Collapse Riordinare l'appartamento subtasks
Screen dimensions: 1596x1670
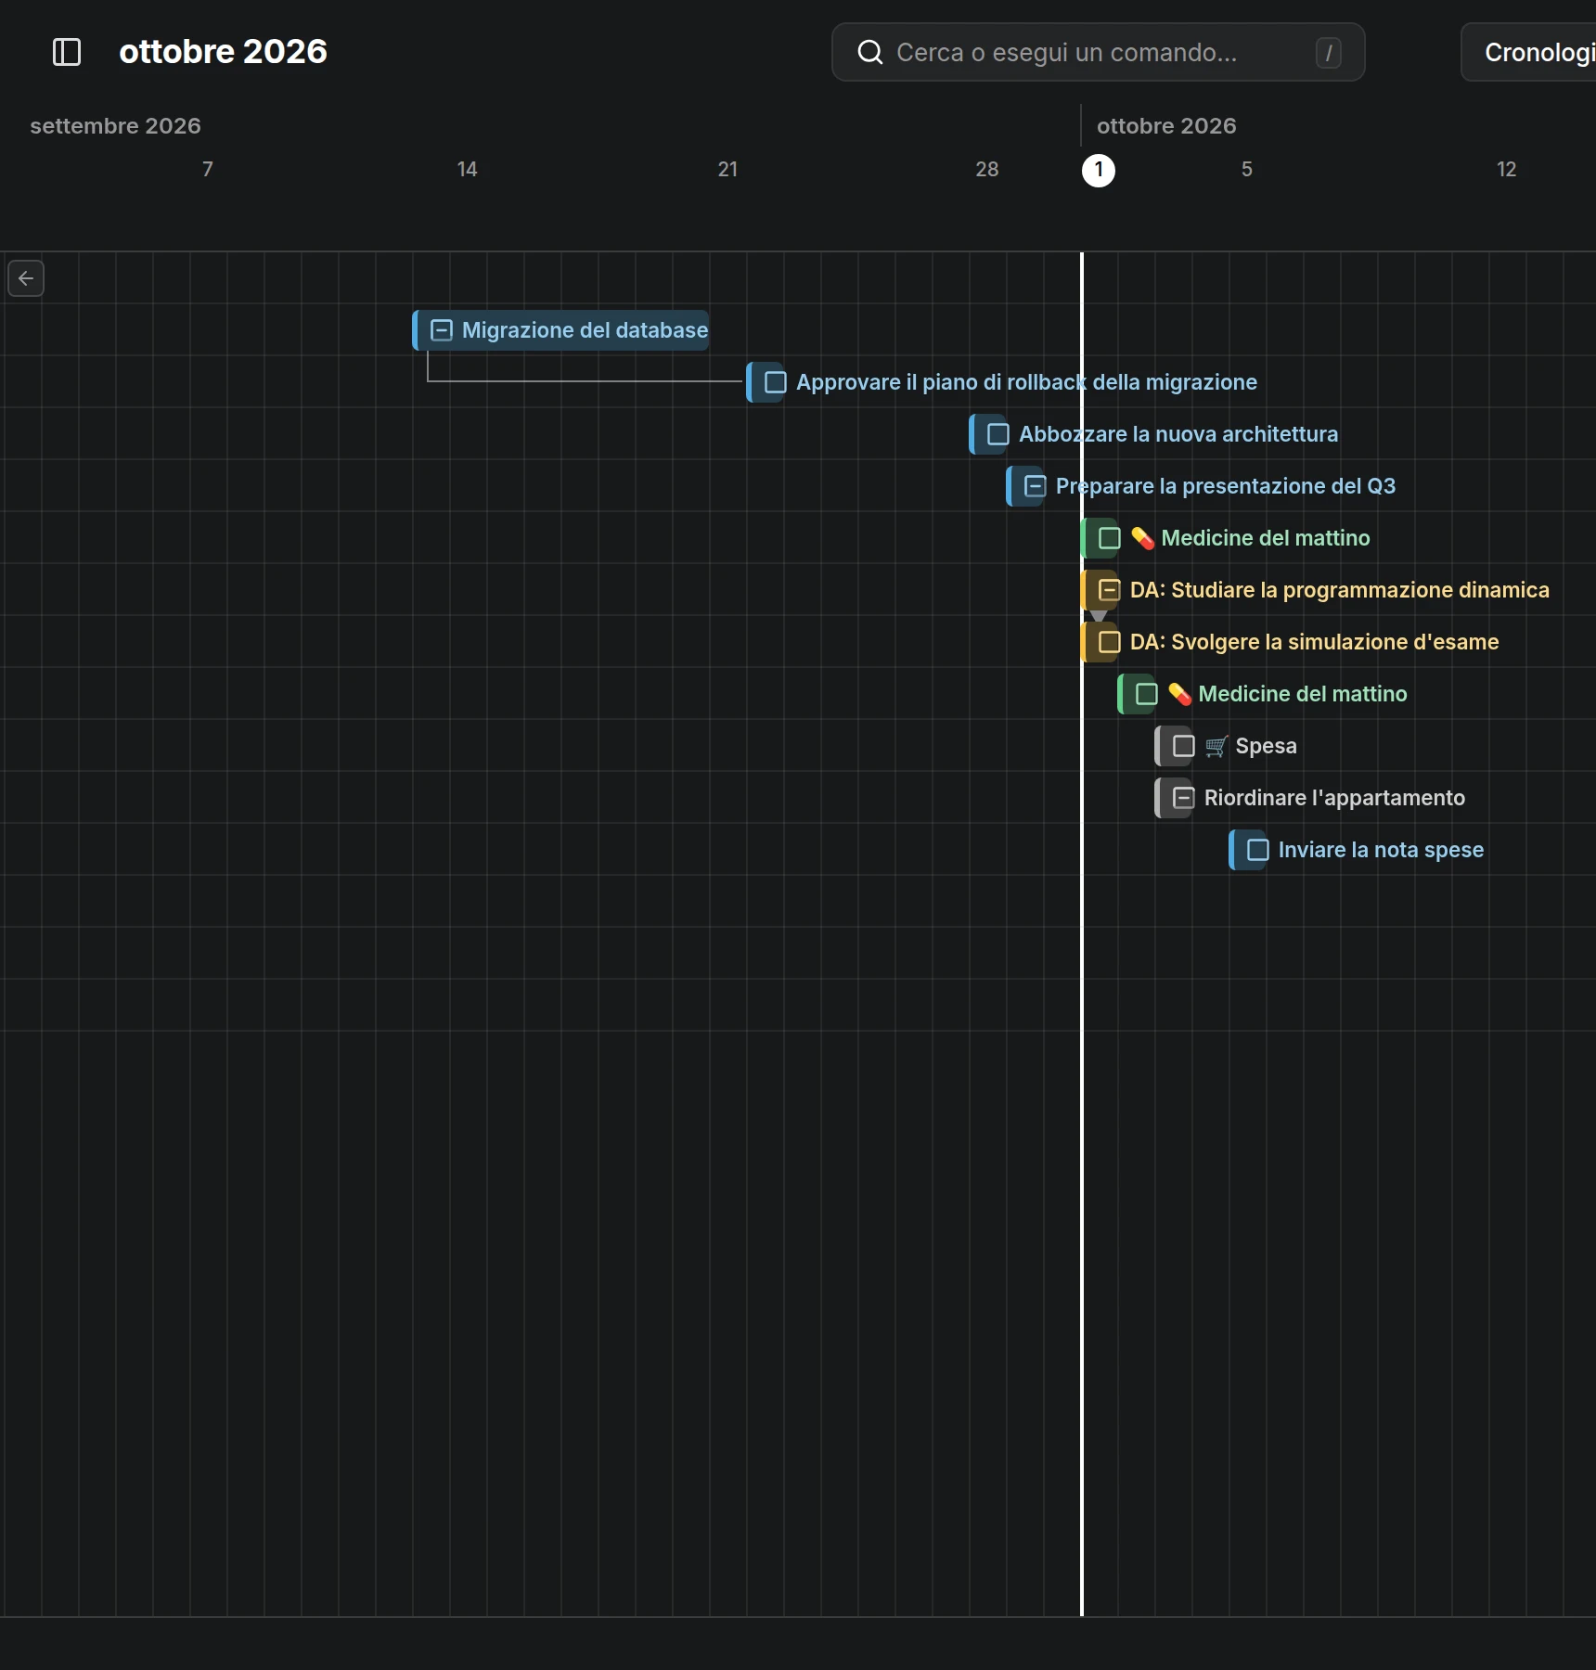point(1183,798)
